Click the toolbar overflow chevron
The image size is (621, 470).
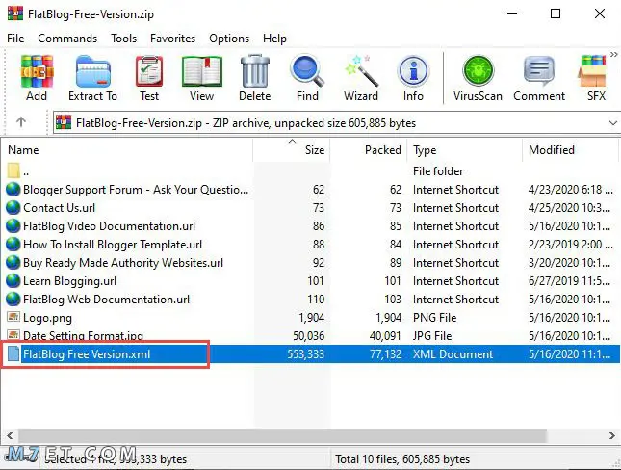click(613, 54)
